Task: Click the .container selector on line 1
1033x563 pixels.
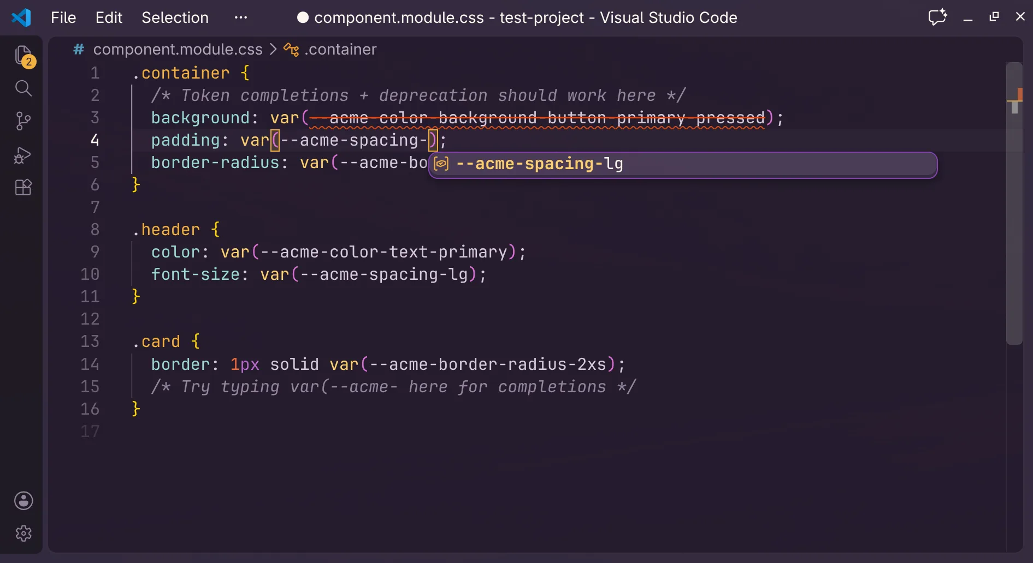Action: click(180, 73)
